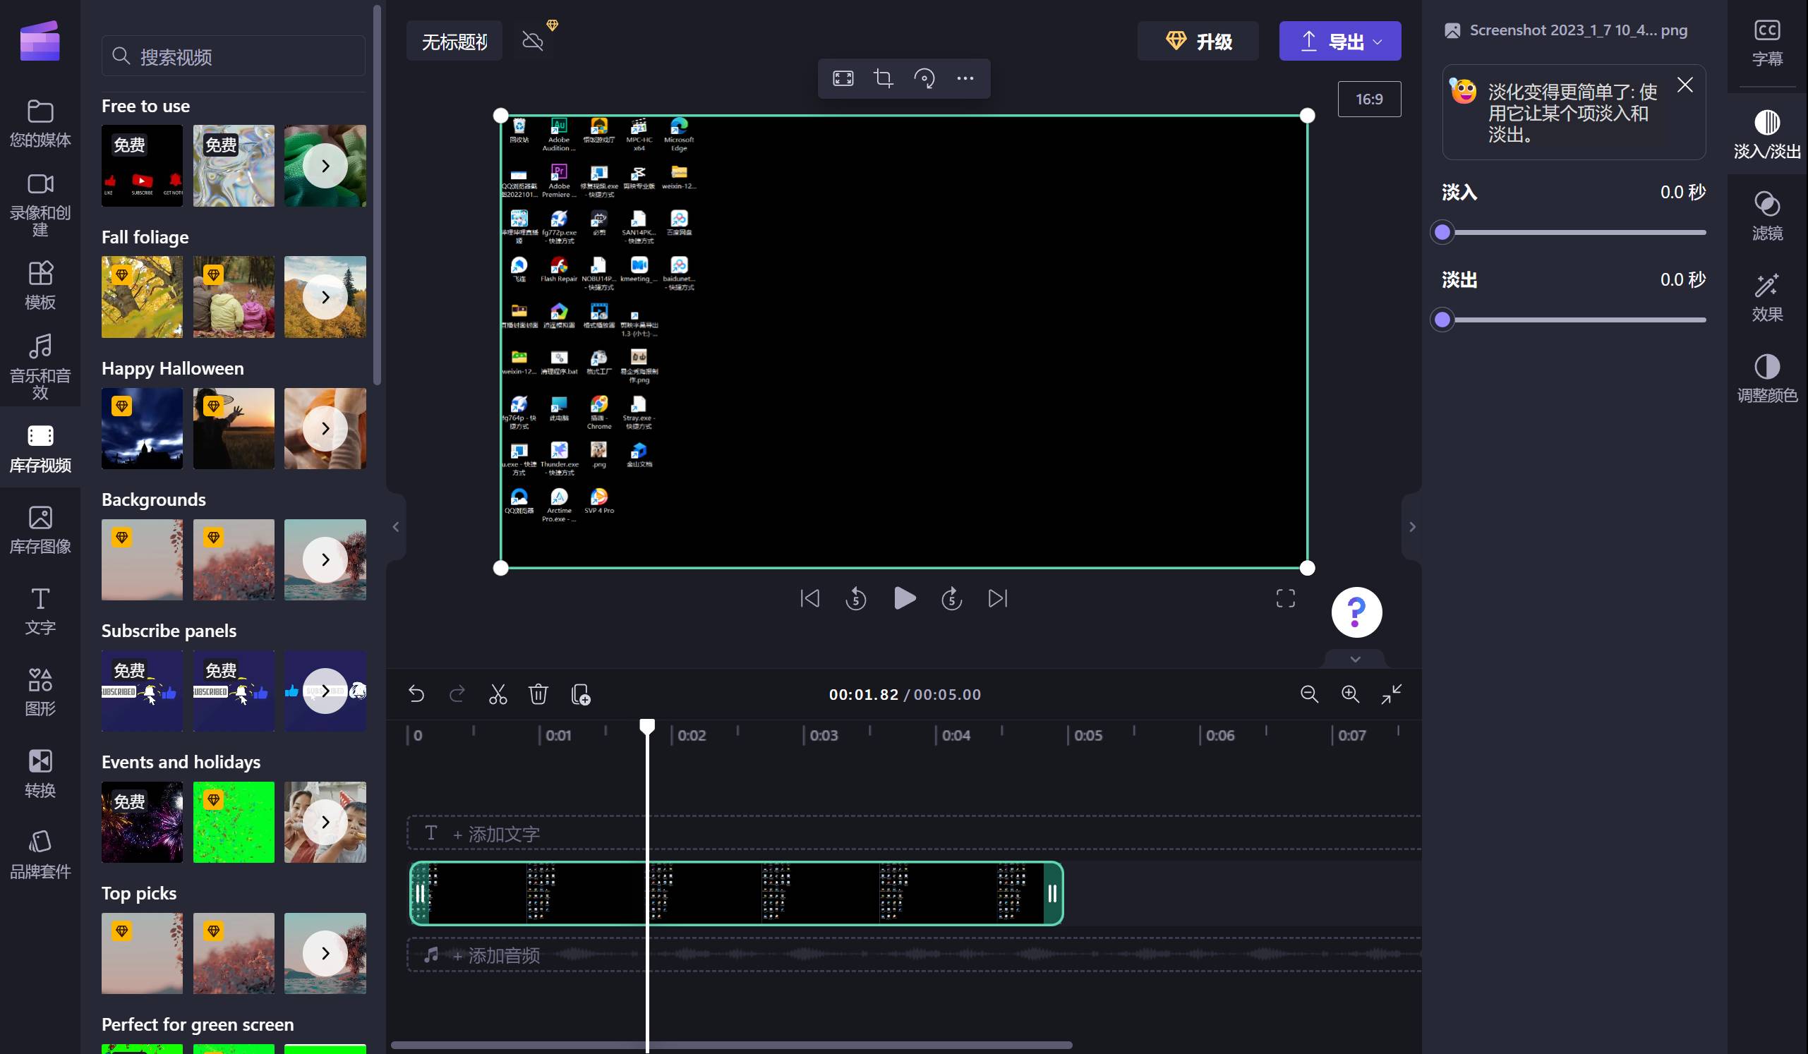Open the Fade in/out (淡入/淡出) panel

pos(1767,133)
